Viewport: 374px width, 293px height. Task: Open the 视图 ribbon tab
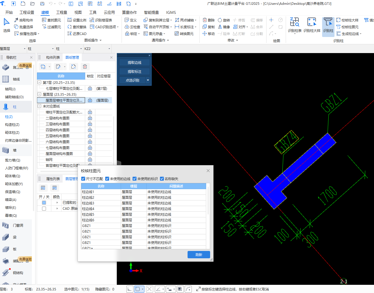pyautogui.click(x=78, y=12)
